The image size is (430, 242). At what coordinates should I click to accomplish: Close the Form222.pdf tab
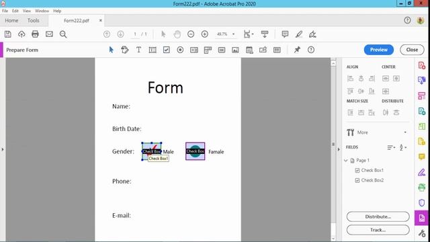[x=101, y=21]
